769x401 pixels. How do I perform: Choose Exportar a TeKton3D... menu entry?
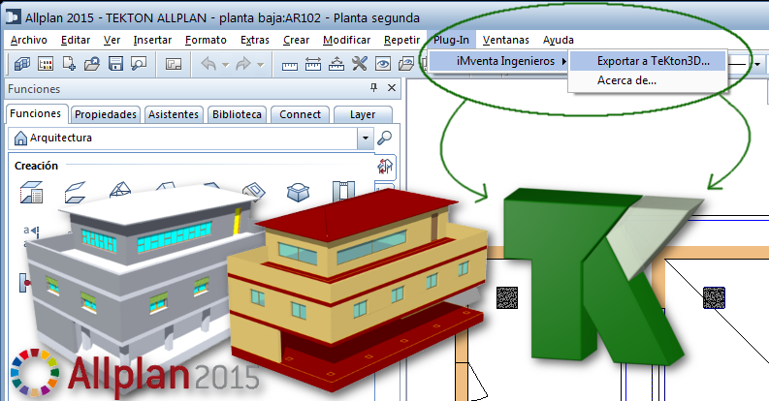click(x=647, y=61)
